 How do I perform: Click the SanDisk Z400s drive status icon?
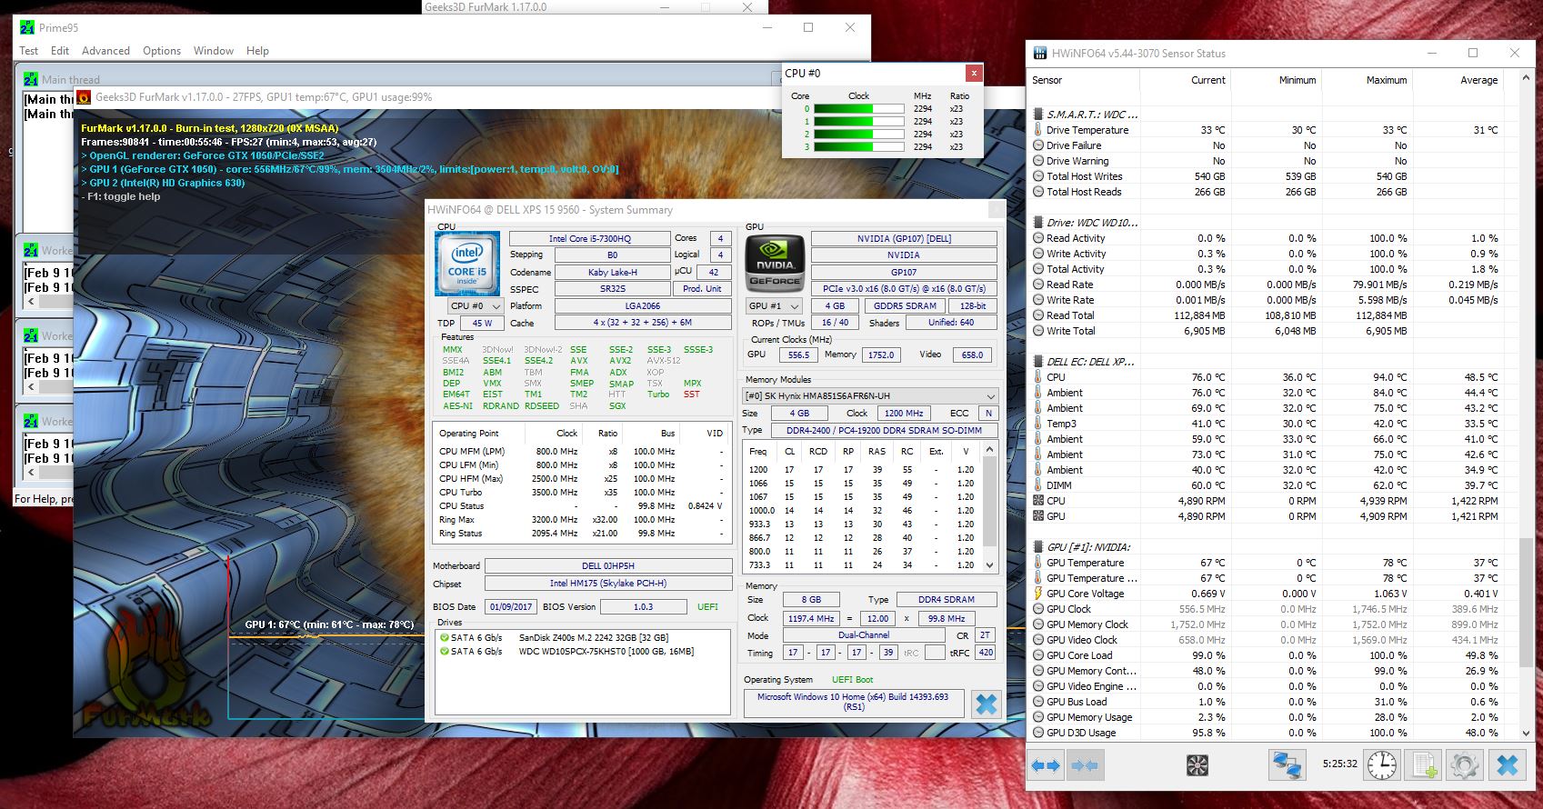[445, 638]
